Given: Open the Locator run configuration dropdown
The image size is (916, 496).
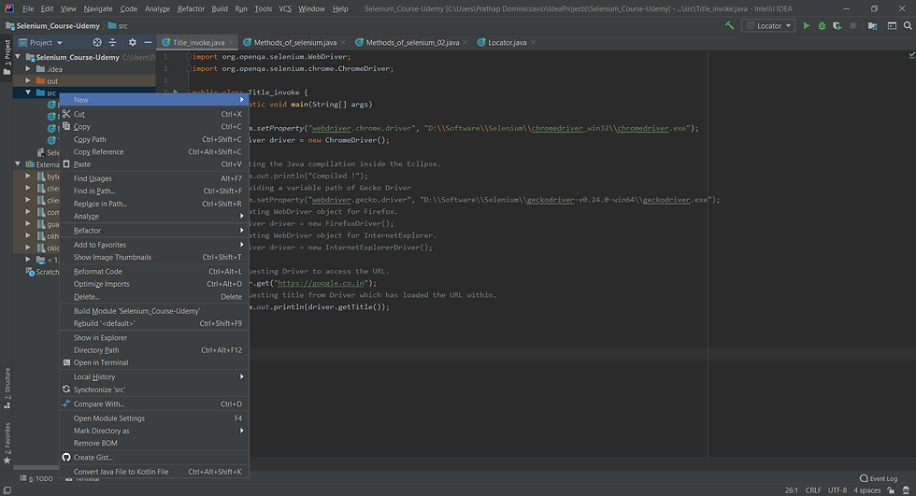Looking at the screenshot, I should 768,25.
